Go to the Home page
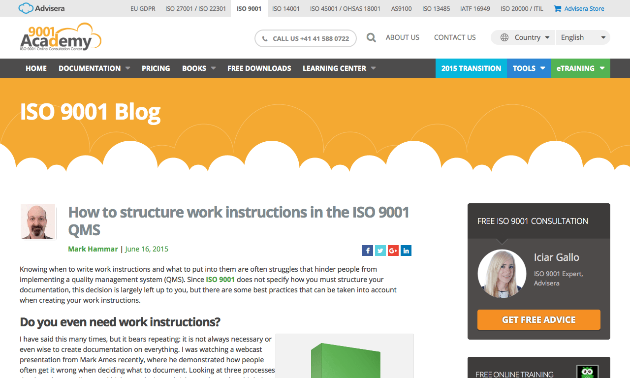The image size is (630, 378). pyautogui.click(x=36, y=68)
